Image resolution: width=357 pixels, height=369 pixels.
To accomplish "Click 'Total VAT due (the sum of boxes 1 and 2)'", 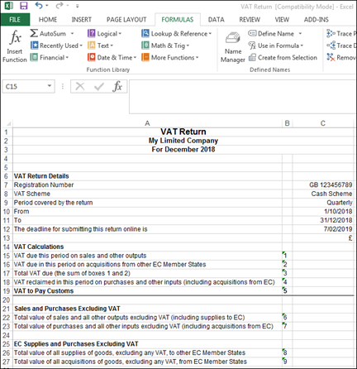I will pyautogui.click(x=147, y=273).
